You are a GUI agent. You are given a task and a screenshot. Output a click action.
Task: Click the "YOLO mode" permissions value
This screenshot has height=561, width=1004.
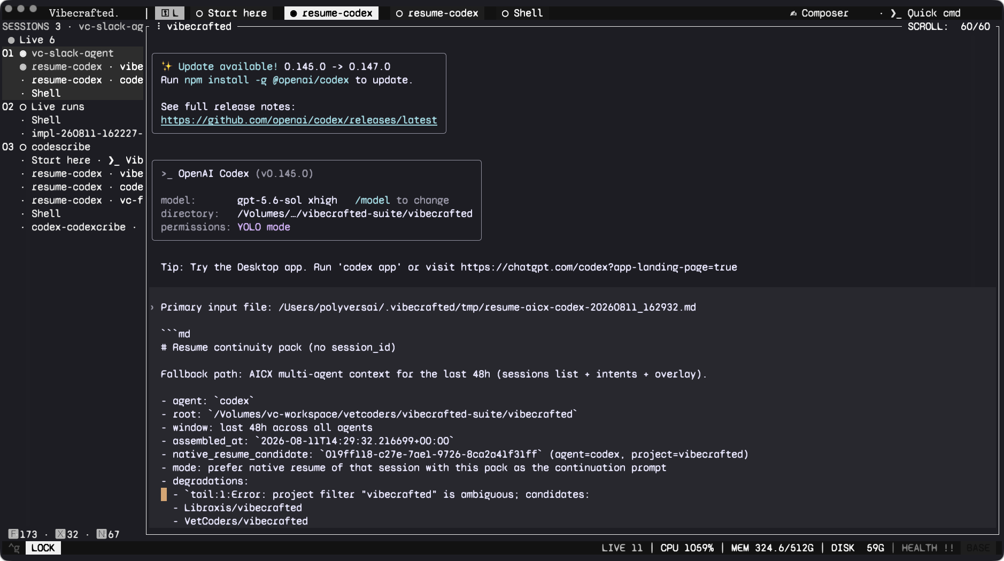tap(264, 227)
